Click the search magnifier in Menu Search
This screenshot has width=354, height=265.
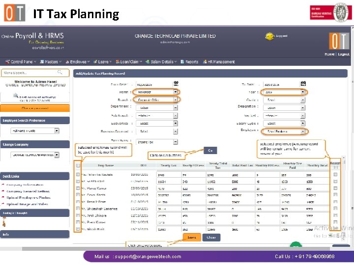(x=59, y=72)
